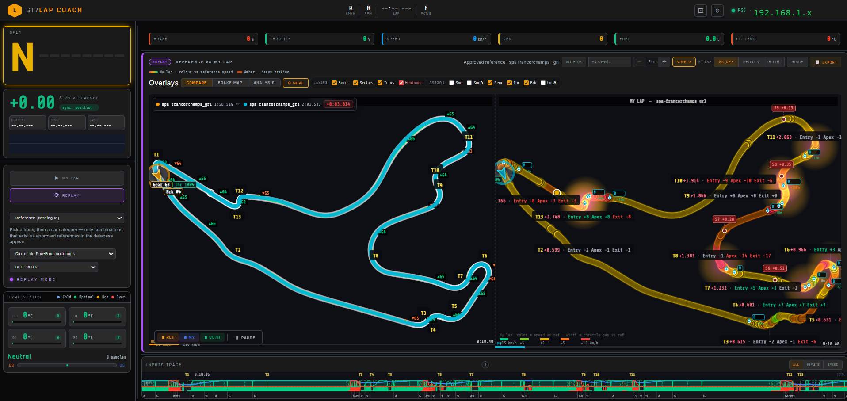
Task: Show BOTH cars on map
Action: (x=212, y=337)
